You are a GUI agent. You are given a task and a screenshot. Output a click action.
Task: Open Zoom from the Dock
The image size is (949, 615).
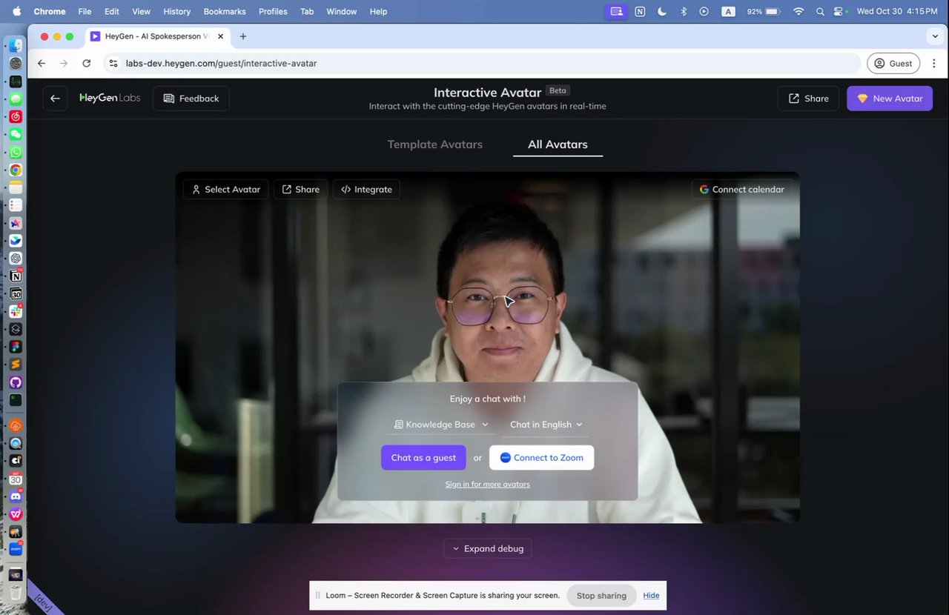pos(16,549)
